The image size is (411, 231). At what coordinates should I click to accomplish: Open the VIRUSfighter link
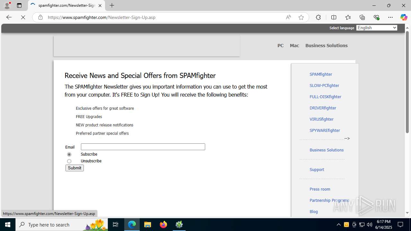tap(321, 119)
